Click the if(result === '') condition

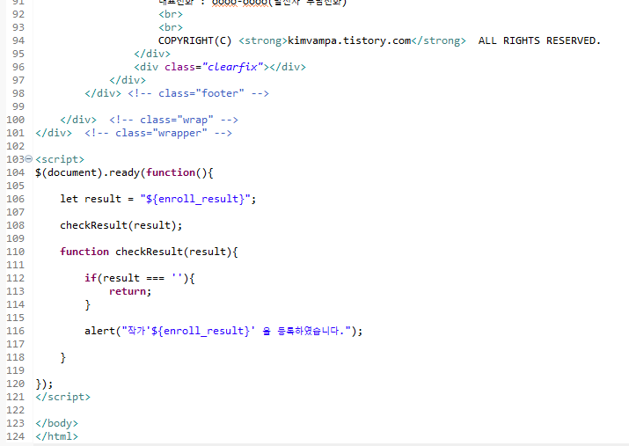(140, 278)
